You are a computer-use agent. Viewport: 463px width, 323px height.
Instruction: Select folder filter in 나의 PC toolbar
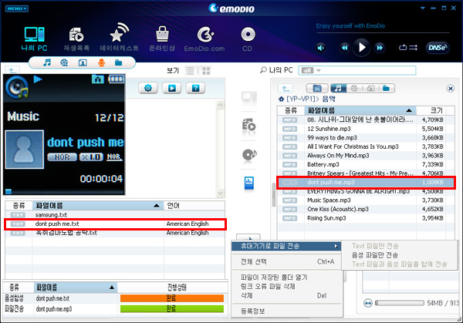[x=118, y=62]
